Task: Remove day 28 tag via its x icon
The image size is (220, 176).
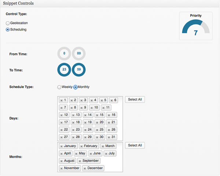Action: (x=73, y=137)
